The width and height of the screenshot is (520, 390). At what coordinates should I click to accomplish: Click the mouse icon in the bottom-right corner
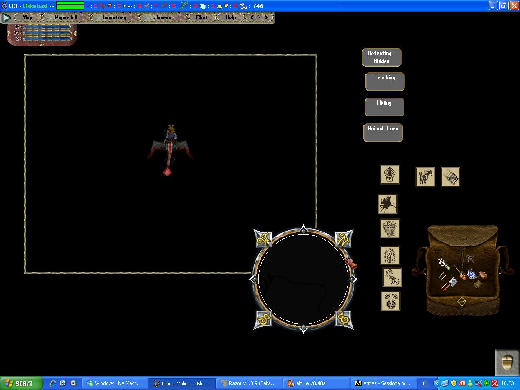coord(507,362)
